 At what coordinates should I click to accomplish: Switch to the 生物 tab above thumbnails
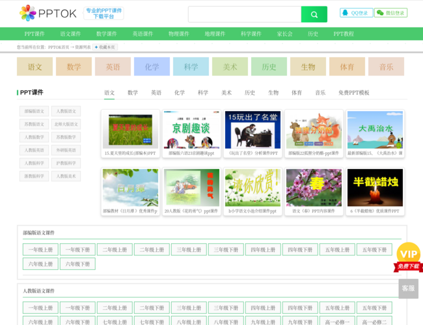(273, 93)
